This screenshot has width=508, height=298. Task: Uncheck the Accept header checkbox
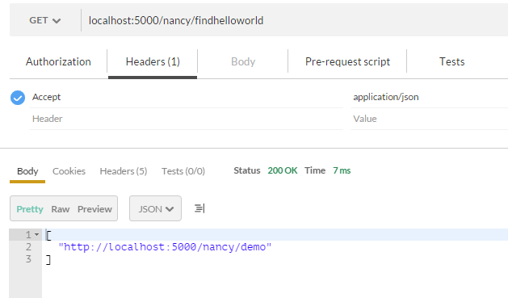click(x=18, y=98)
